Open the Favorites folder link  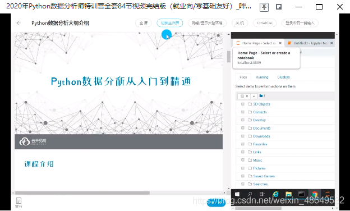click(x=260, y=144)
